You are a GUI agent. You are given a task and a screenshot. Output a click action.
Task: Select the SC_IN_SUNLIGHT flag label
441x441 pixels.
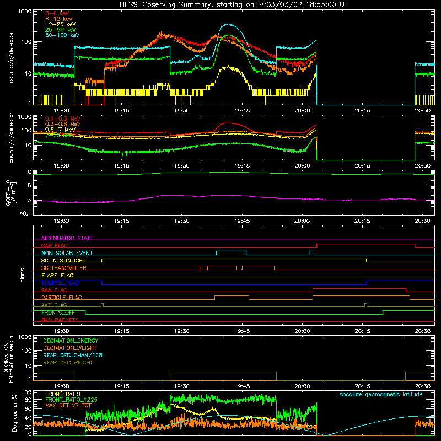(63, 260)
